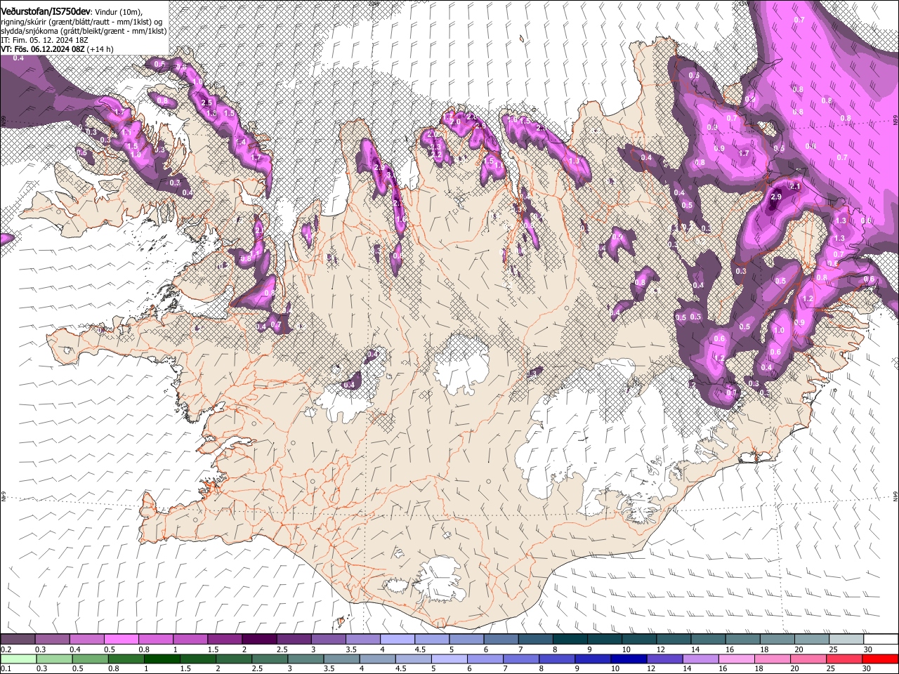Viewport: 899px width, 674px height.
Task: Click the bright pink 0.5–0.8 legend swatch
Action: click(x=122, y=639)
